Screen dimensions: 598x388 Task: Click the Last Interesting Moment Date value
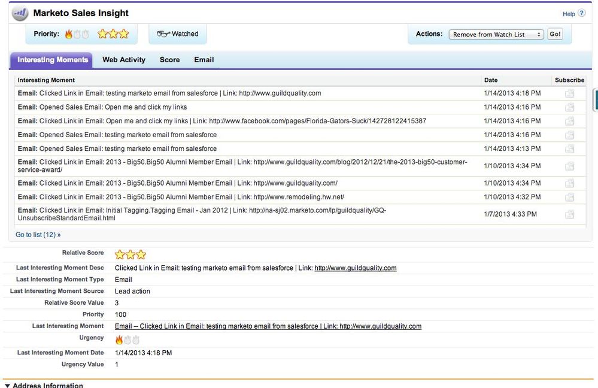coord(144,353)
